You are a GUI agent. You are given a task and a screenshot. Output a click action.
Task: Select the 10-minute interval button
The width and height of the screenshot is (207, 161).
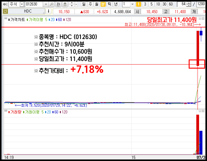pos(158,4)
